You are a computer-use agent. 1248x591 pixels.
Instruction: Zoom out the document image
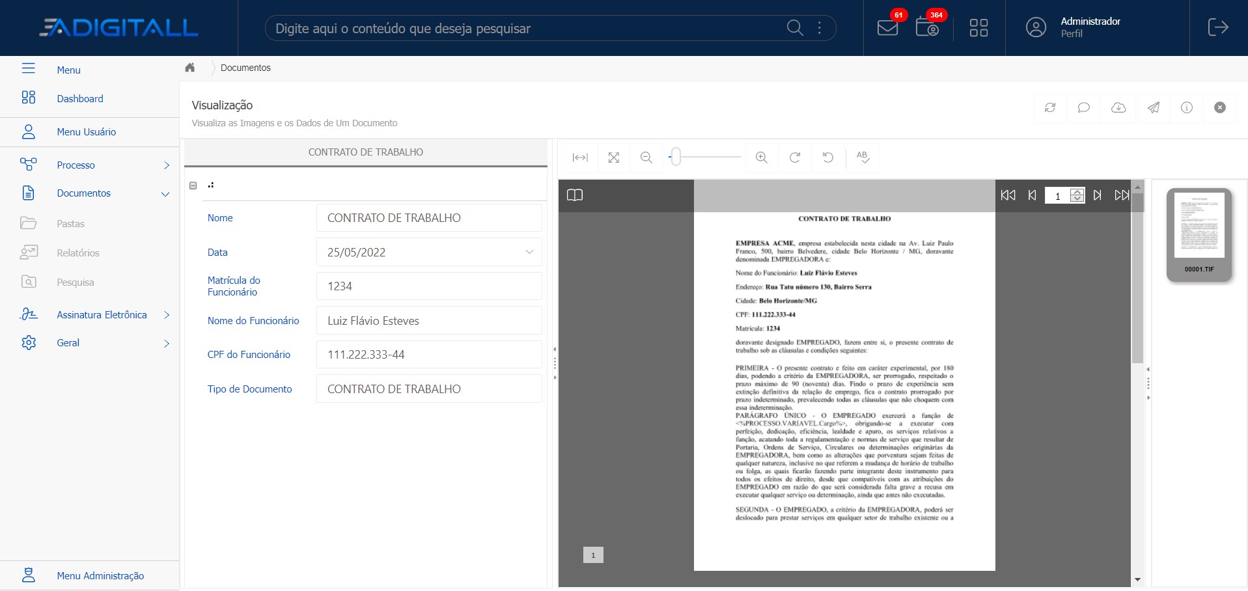point(646,158)
